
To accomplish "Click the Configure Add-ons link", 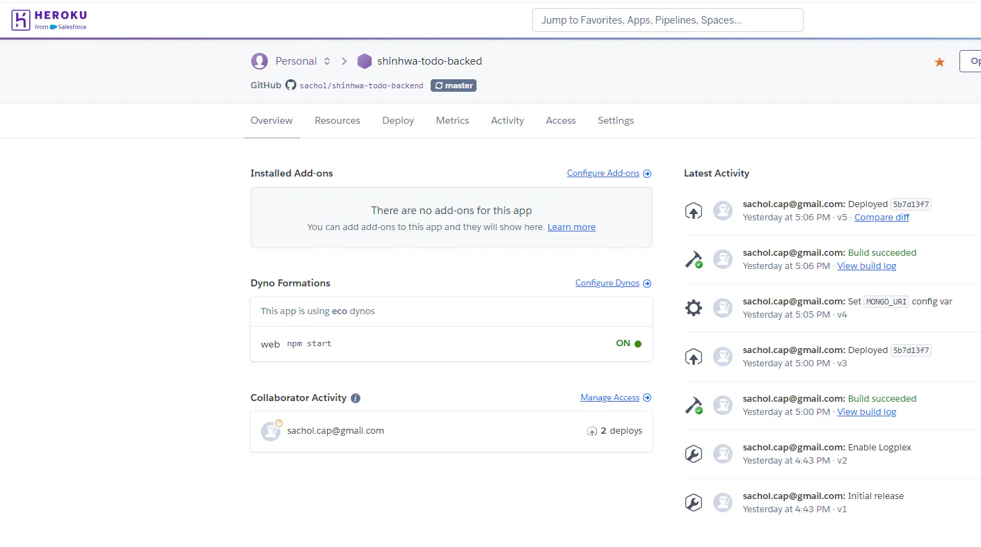I will (x=609, y=173).
